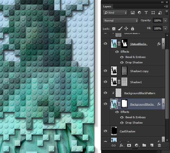Select the StatueBlocks layer thumbnail
Image resolution: width=170 pixels, height=153 pixels.
(114, 44)
